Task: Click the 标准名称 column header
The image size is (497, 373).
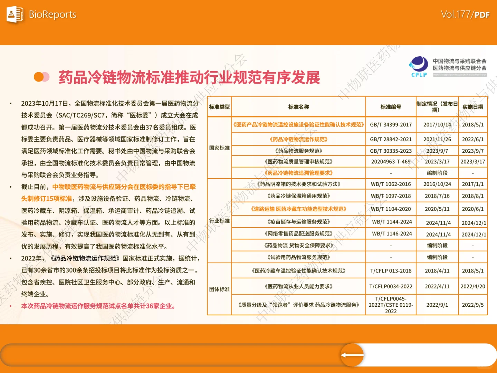Action: 299,107
